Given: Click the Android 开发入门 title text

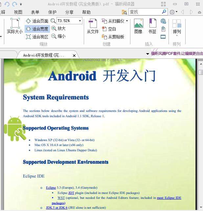Looking at the screenshot, I should (x=102, y=76).
